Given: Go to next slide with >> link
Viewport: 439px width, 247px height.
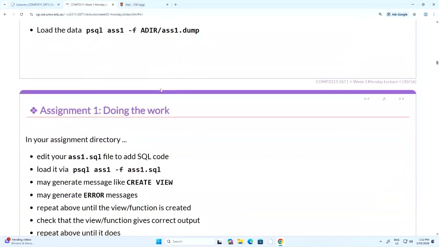Looking at the screenshot, I should (x=401, y=99).
